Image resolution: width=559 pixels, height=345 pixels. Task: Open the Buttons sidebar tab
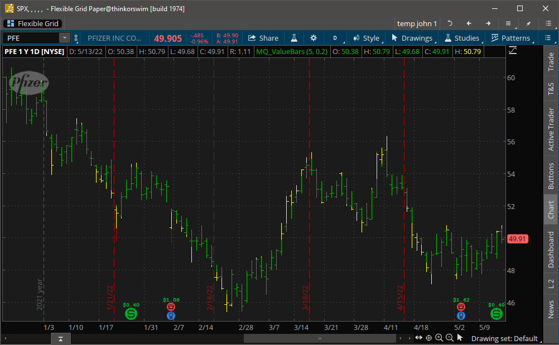click(551, 176)
